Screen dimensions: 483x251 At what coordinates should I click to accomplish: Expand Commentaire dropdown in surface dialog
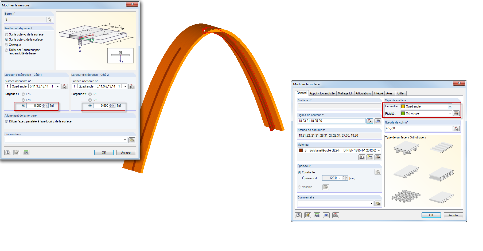point(371,204)
